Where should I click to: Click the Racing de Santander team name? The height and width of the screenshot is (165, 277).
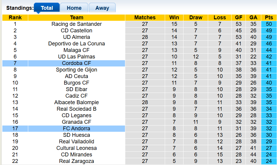pos(77,24)
